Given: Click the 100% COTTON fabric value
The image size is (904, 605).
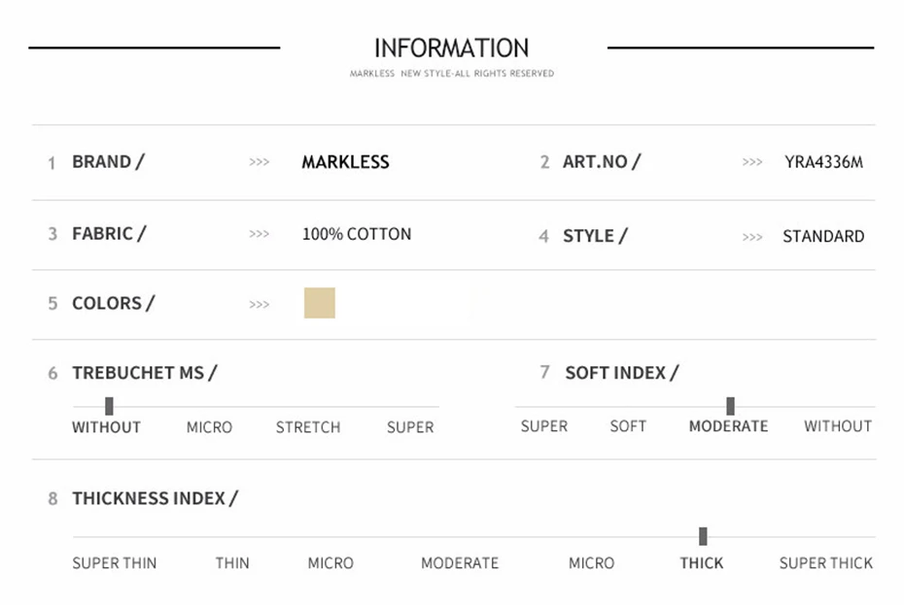Looking at the screenshot, I should 357,234.
